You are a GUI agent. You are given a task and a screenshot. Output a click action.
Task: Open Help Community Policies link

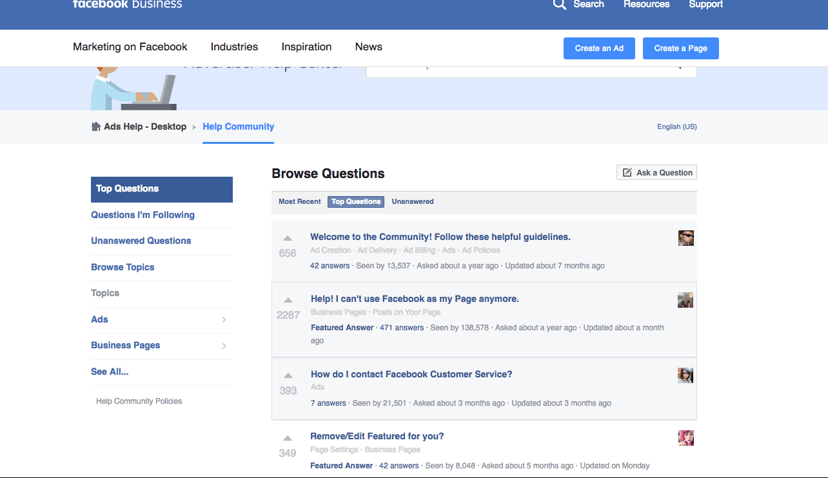(x=139, y=401)
